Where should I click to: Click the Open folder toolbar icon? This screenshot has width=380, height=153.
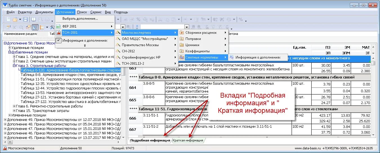pyautogui.click(x=15, y=19)
